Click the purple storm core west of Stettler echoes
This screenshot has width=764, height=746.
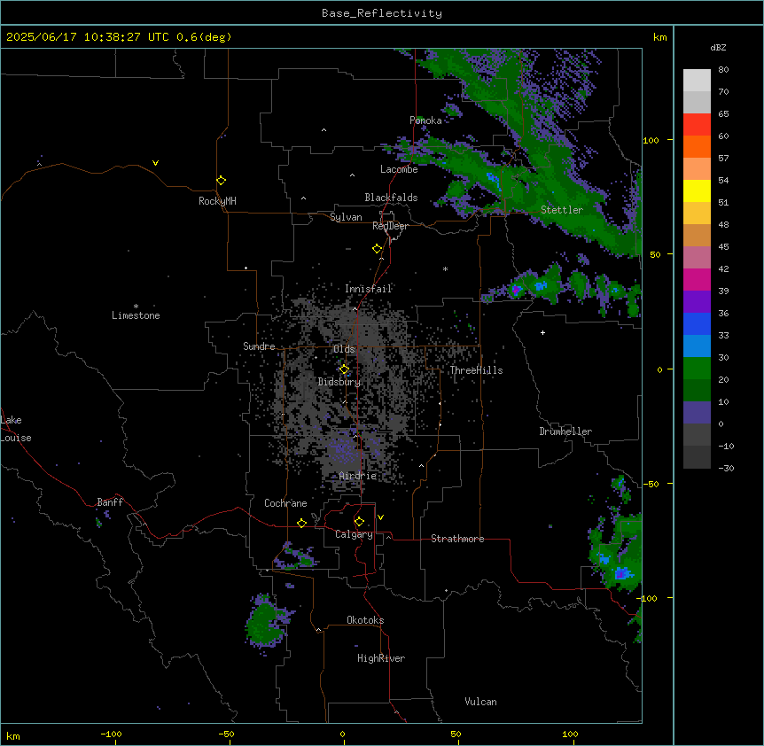click(516, 291)
